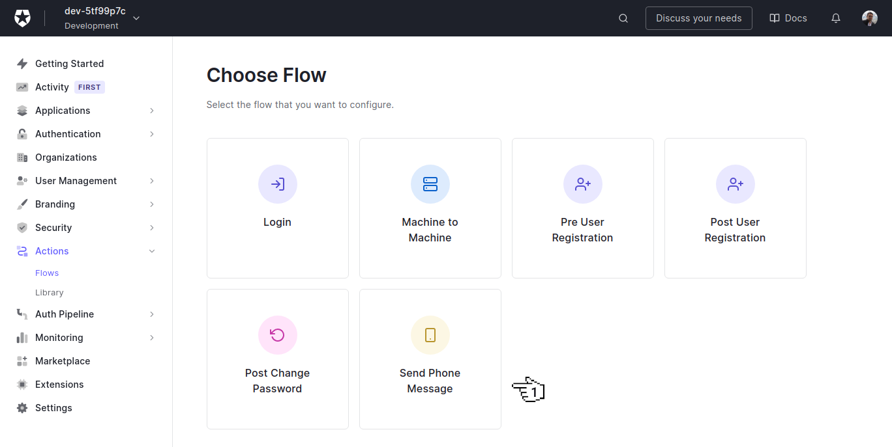Open the Login flow icon
This screenshot has width=892, height=447.
pyautogui.click(x=277, y=184)
